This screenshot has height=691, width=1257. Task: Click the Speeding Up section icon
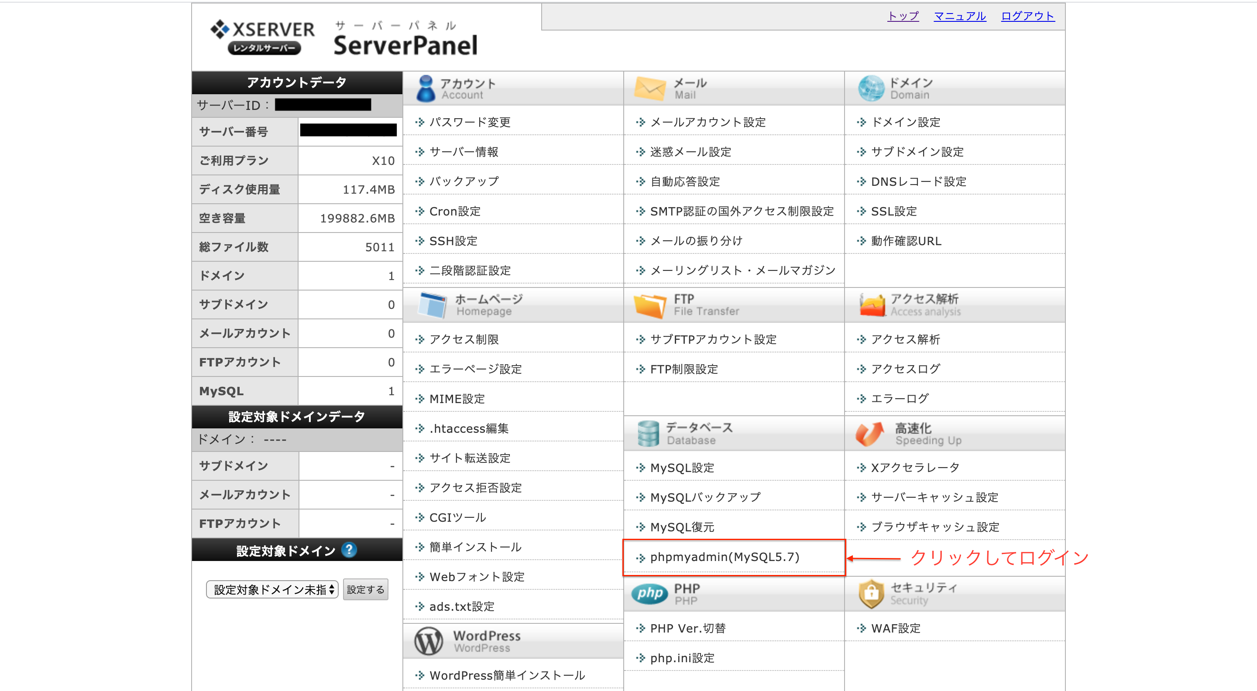(x=870, y=434)
